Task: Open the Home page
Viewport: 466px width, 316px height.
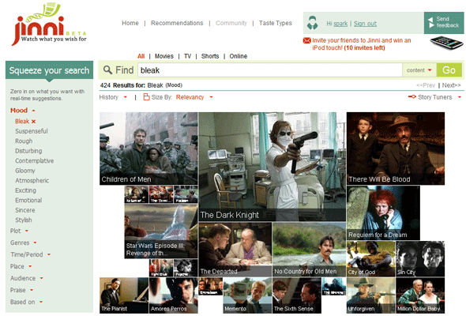Action: [x=130, y=23]
